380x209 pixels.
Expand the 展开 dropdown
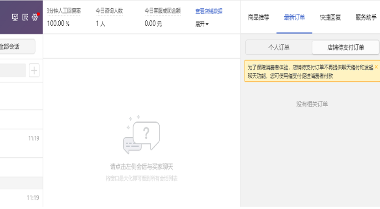tap(202, 24)
